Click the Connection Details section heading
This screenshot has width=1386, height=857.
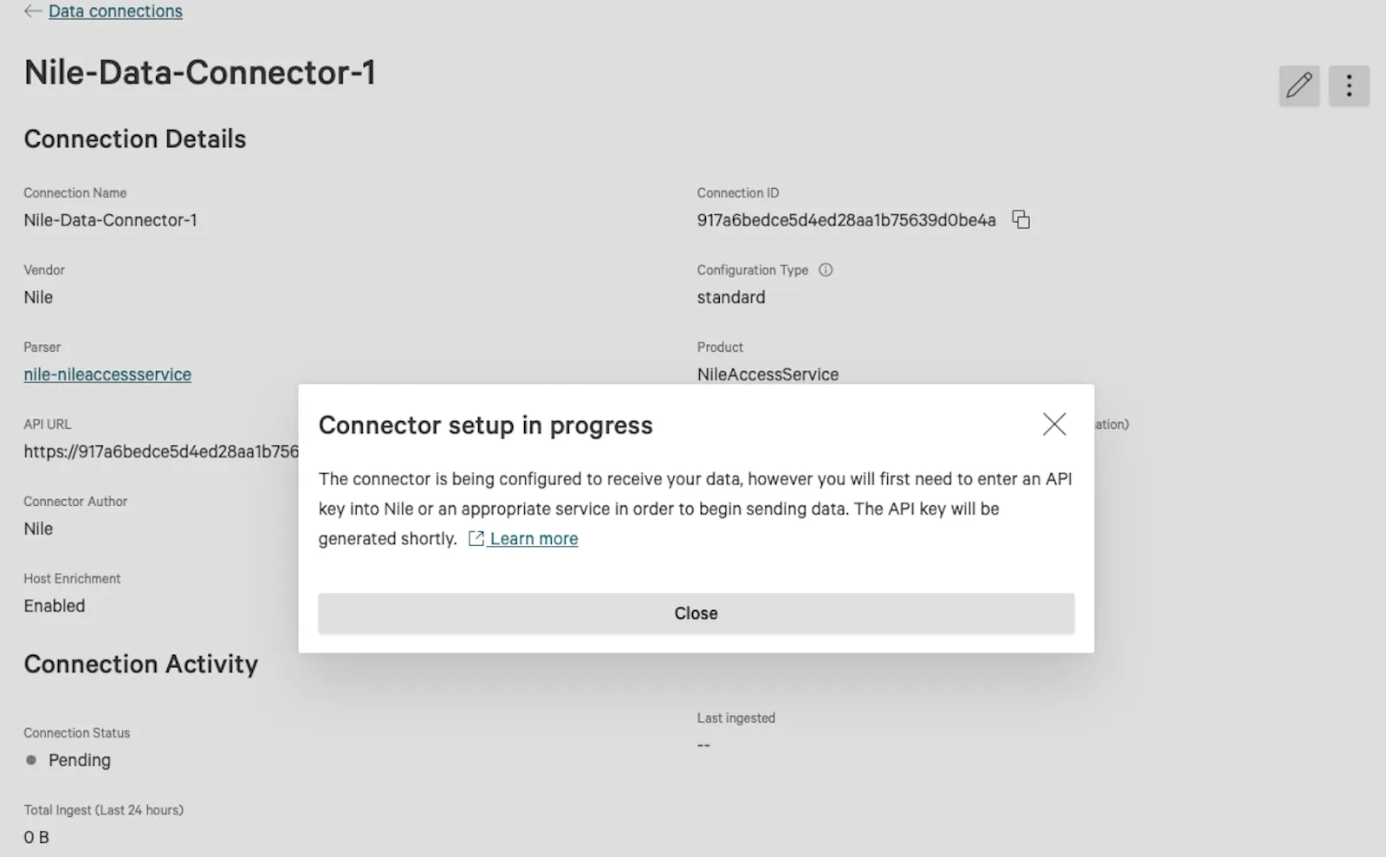pyautogui.click(x=135, y=139)
